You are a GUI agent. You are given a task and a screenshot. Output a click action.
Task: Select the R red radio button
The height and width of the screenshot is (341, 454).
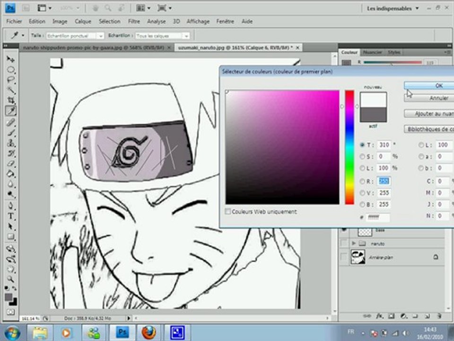click(362, 181)
